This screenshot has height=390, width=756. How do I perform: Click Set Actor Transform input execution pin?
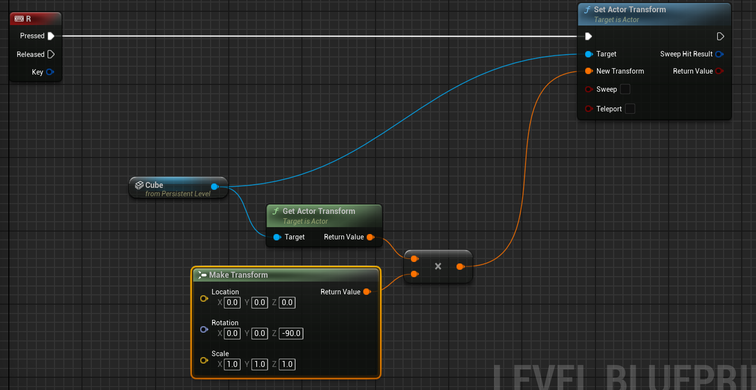coord(589,36)
